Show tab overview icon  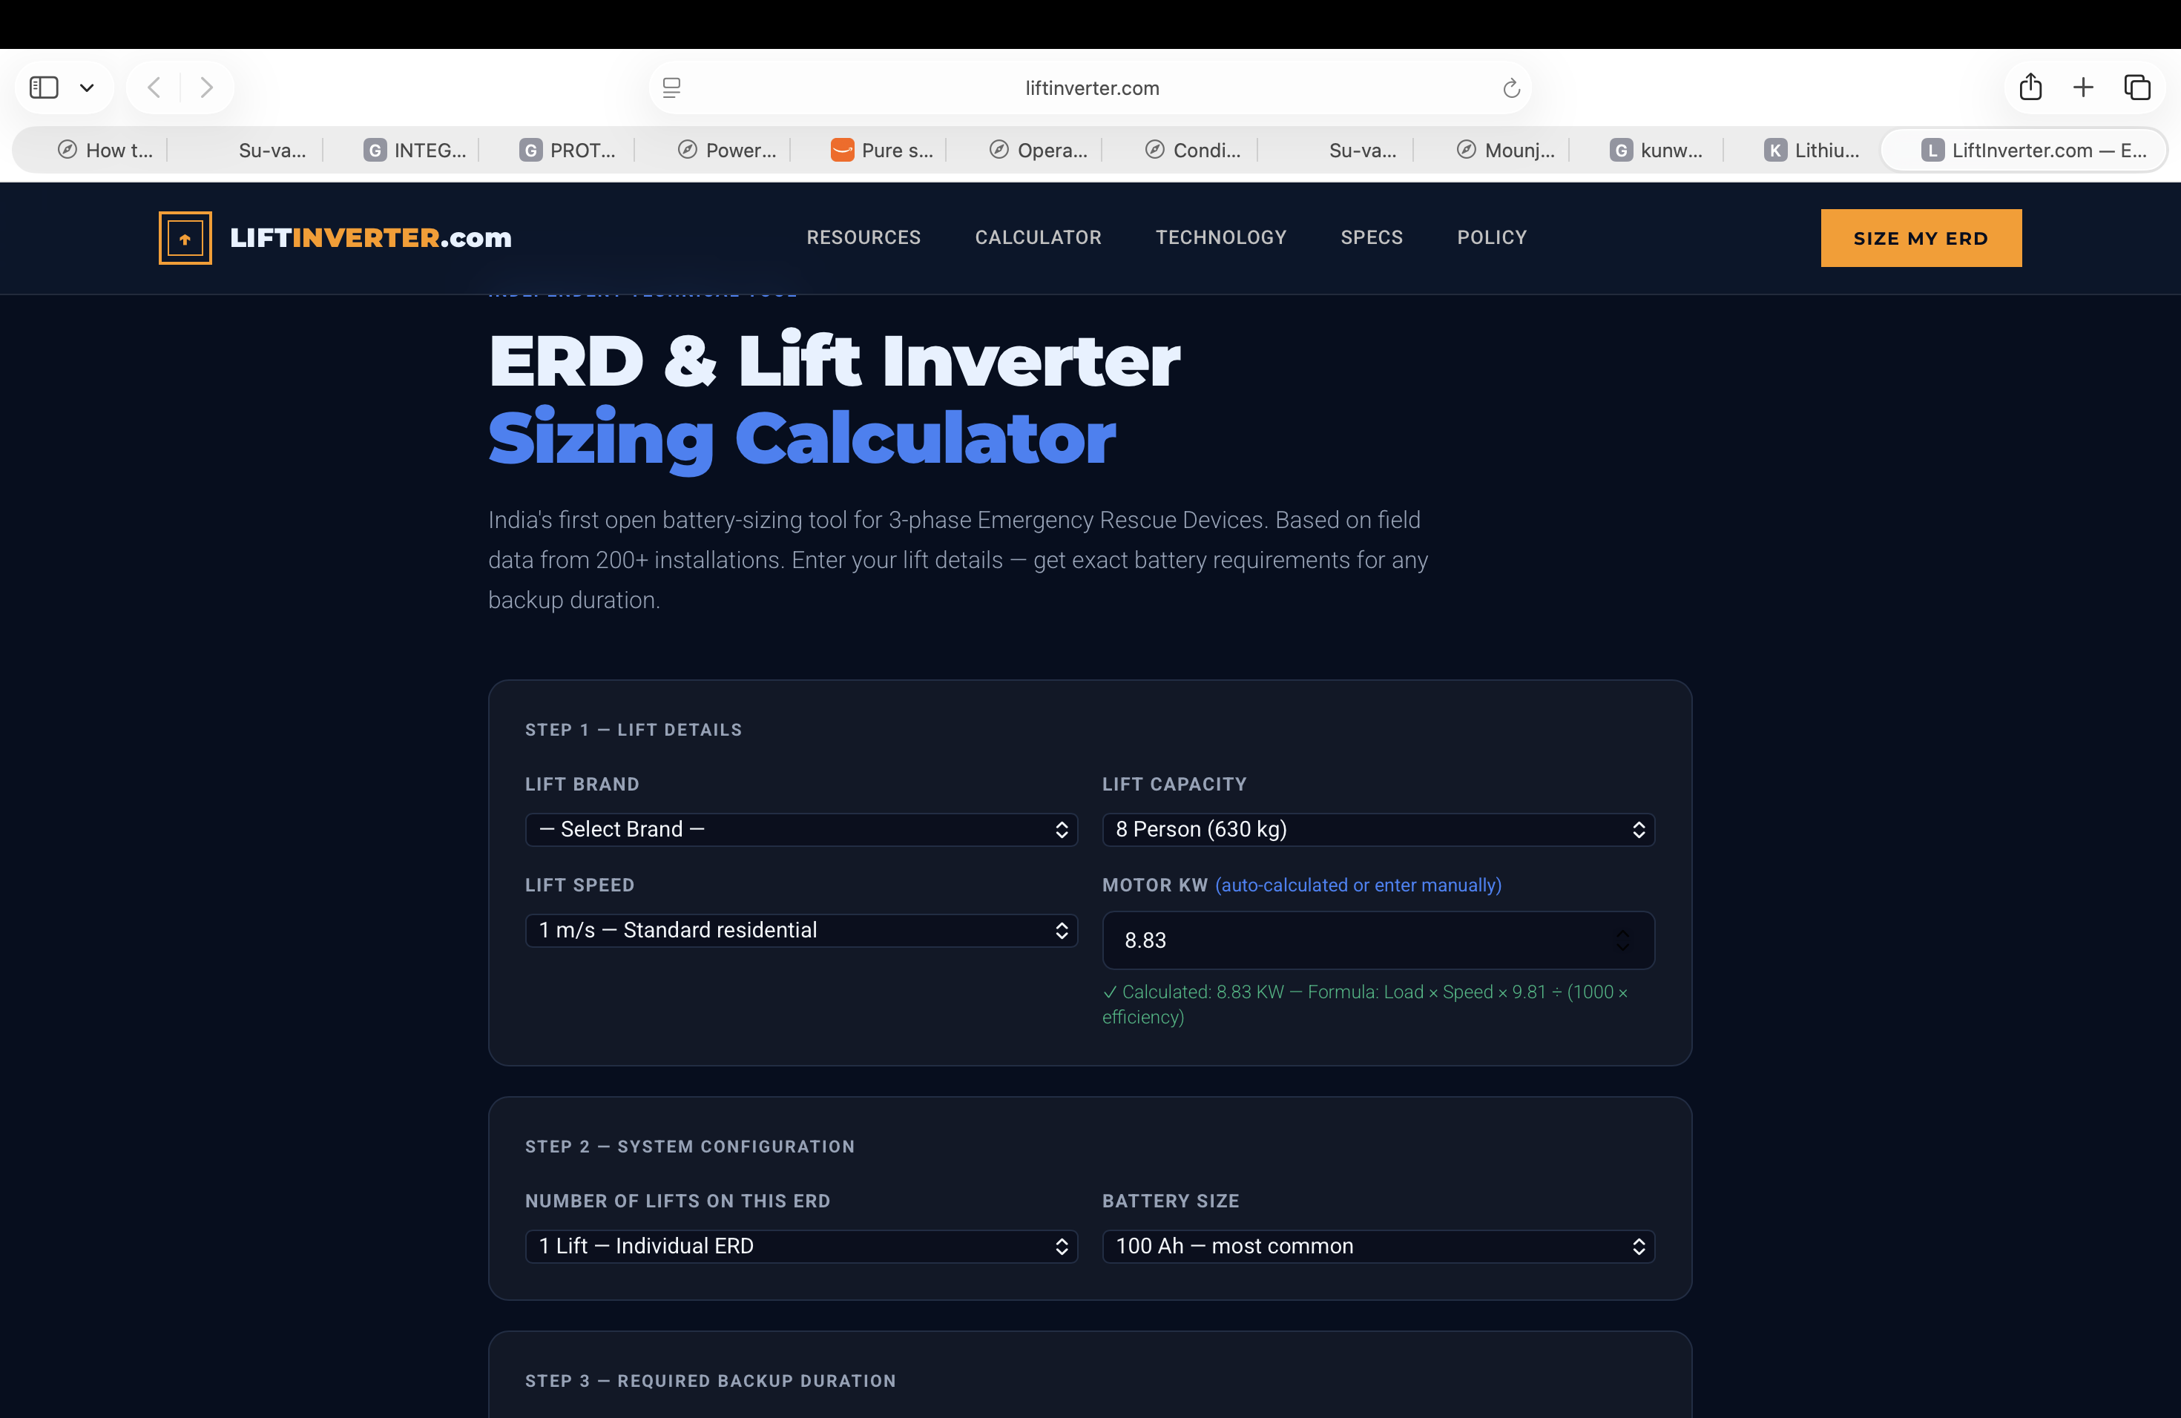tap(2137, 87)
